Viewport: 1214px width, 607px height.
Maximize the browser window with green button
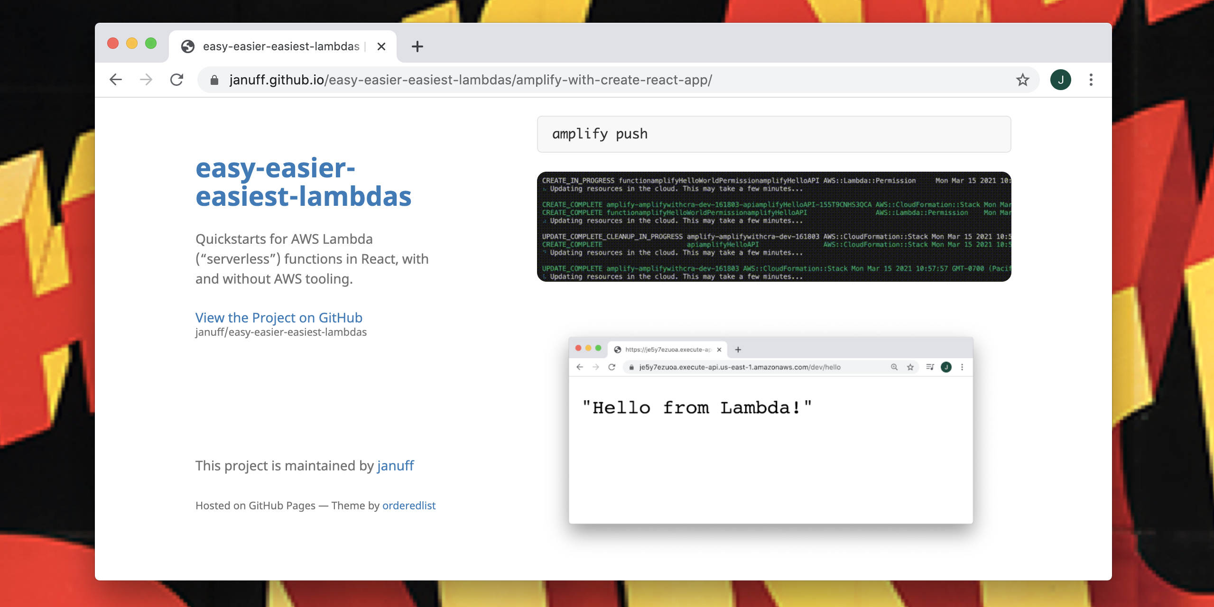tap(151, 44)
